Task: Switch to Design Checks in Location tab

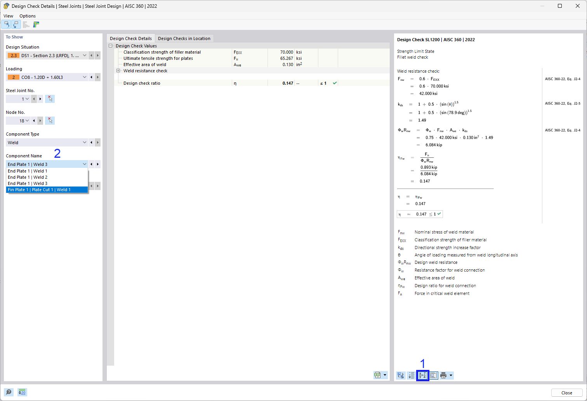Action: [184, 38]
